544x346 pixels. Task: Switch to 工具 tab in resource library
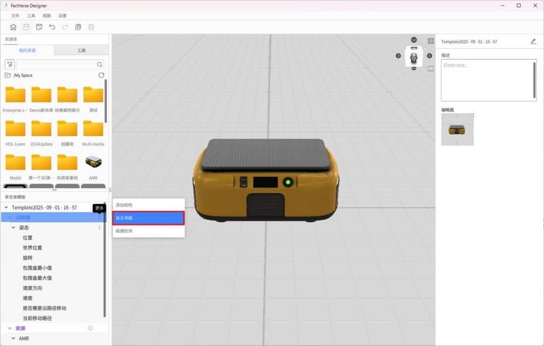[x=81, y=50]
